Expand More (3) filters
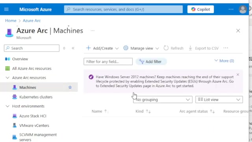 [224, 61]
